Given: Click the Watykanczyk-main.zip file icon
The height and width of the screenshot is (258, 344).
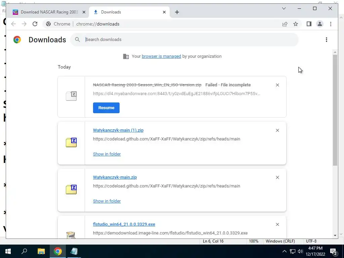Looking at the screenshot, I should pos(71,189).
